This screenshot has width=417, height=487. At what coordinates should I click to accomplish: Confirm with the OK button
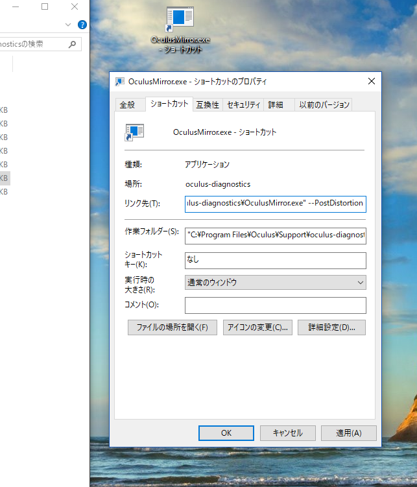click(x=226, y=433)
